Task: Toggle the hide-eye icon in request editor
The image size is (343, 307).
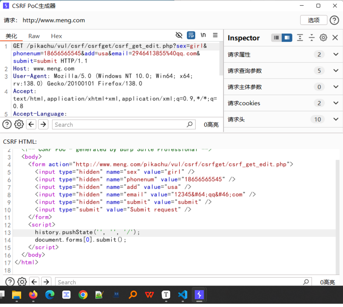Action: (x=179, y=35)
